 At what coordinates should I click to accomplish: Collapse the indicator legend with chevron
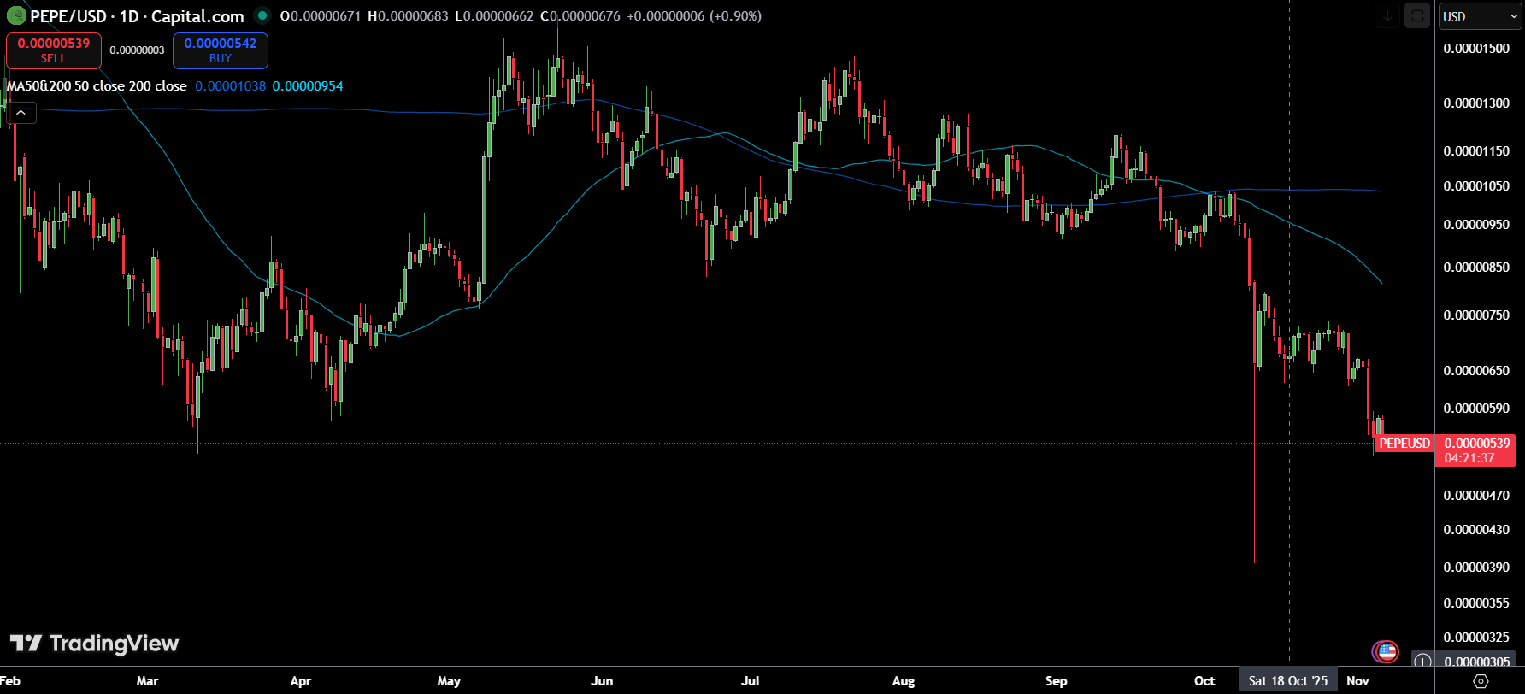tap(21, 113)
